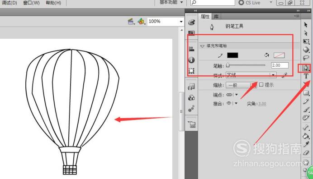The image size is (313, 179).
Task: Collapse the 填充和笔触 section
Action: (x=202, y=46)
